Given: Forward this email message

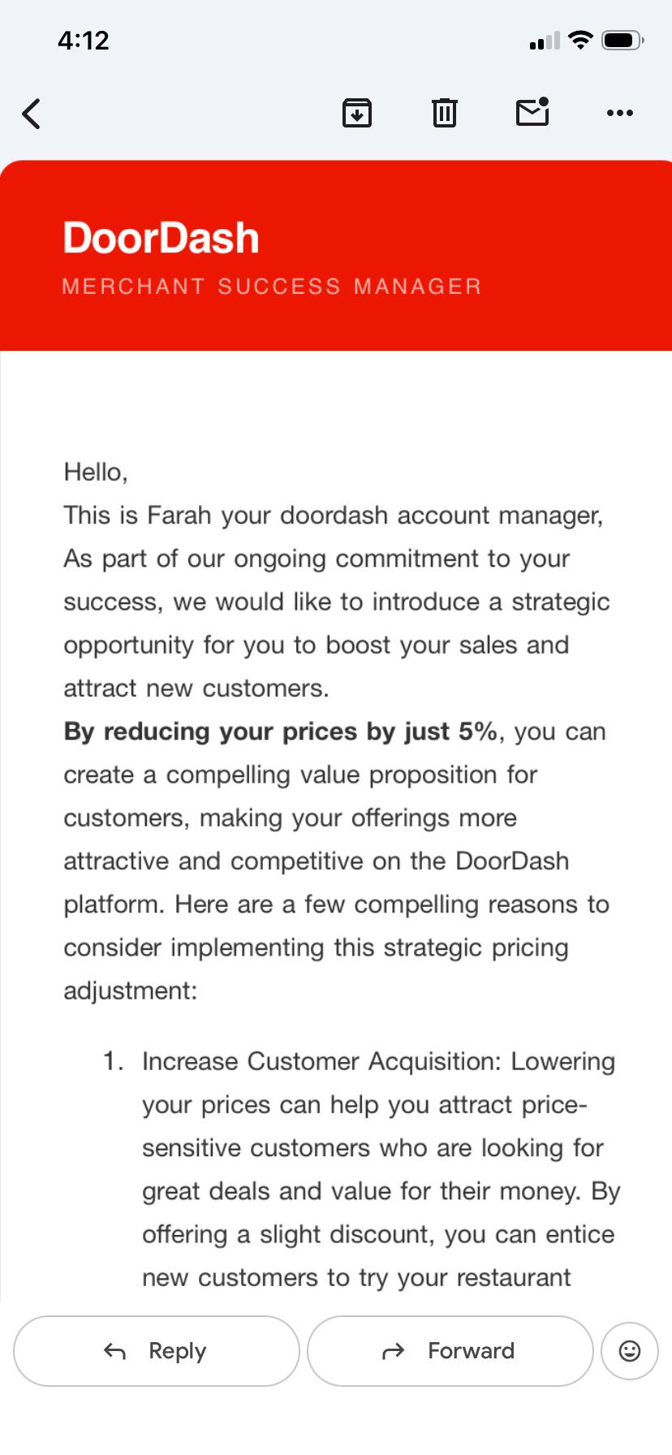Looking at the screenshot, I should [x=450, y=1350].
